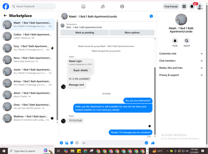This screenshot has width=208, height=154.
Task: Choose a GIF icon
Action: click(77, 143)
